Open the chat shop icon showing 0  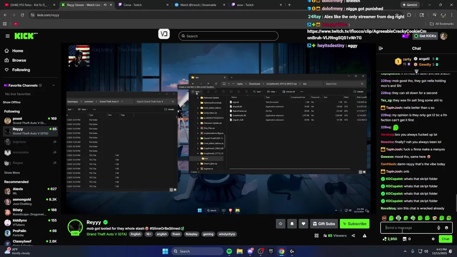click(x=407, y=239)
